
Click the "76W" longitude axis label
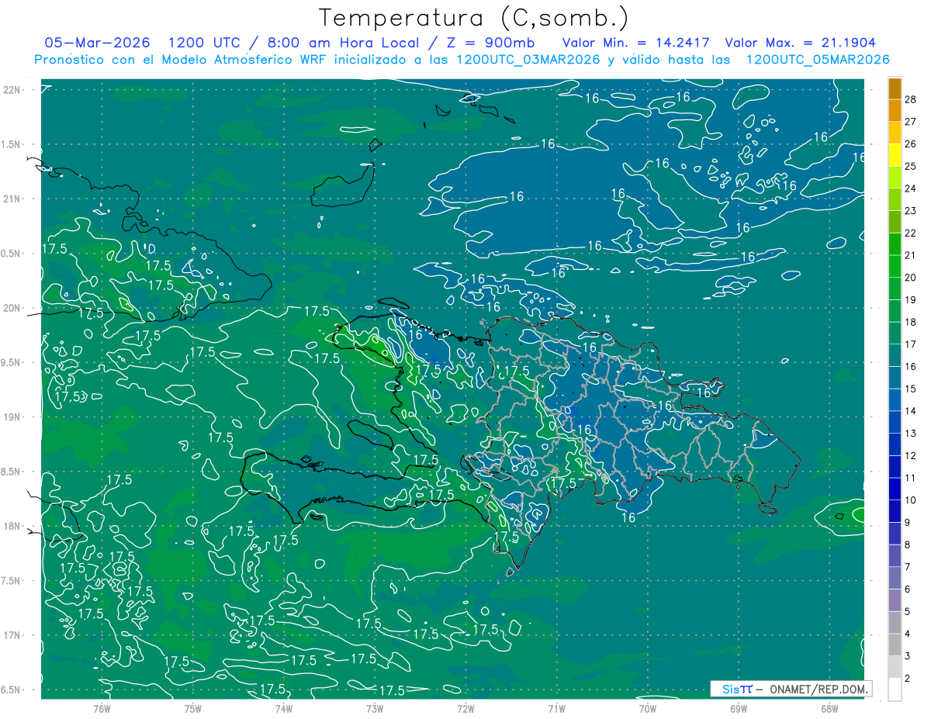(x=102, y=708)
